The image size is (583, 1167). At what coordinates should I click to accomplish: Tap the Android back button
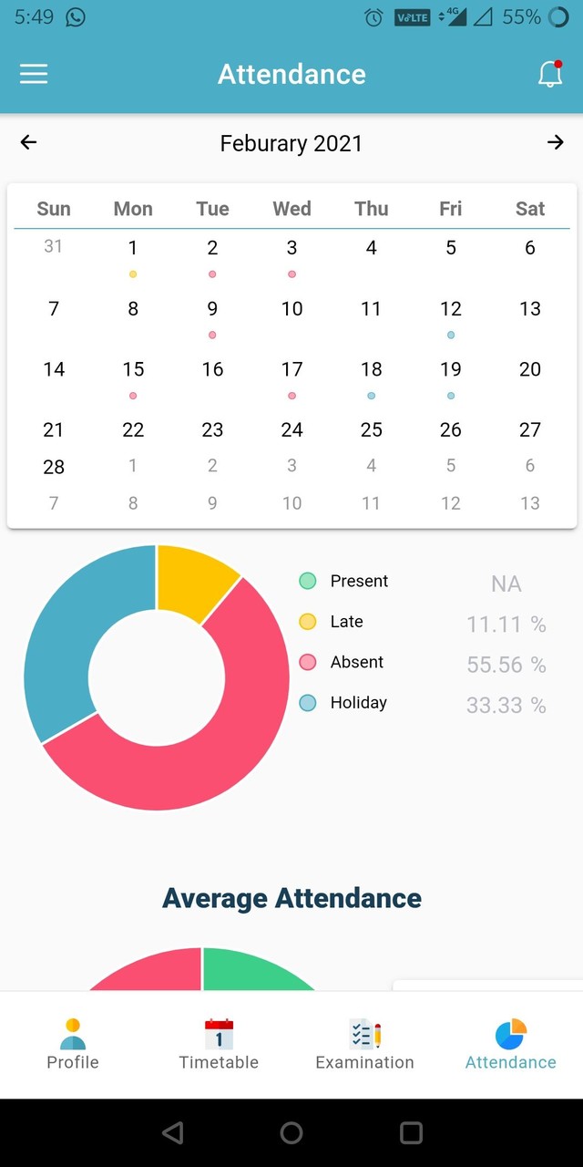pos(171,1132)
